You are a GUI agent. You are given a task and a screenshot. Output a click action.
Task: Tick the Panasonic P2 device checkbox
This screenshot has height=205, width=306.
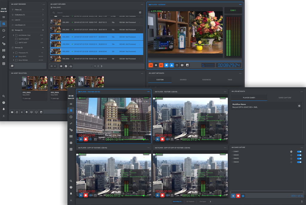(x=16, y=53)
